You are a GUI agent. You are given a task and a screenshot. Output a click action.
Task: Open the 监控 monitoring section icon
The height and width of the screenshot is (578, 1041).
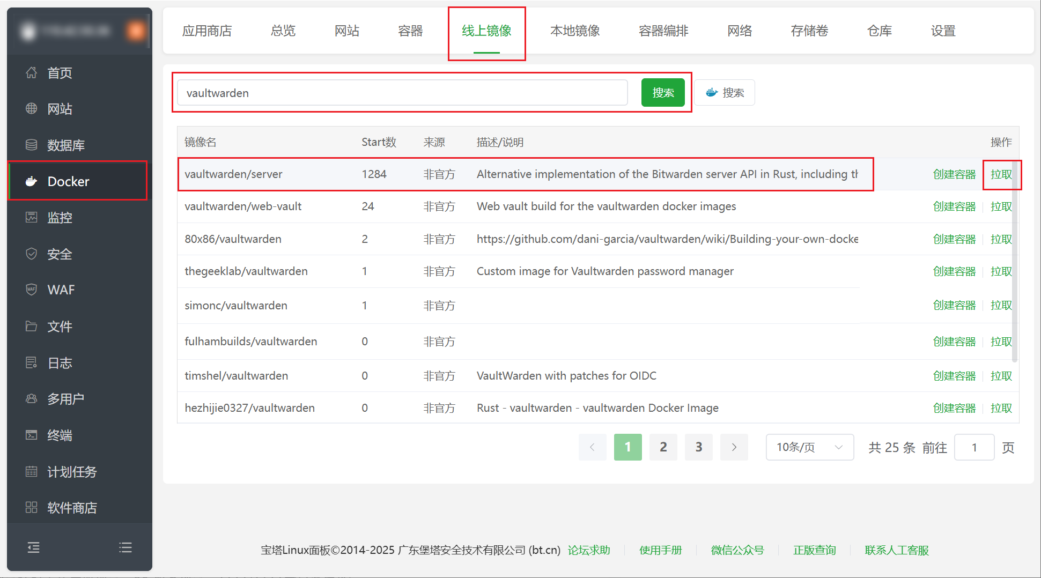click(x=32, y=217)
